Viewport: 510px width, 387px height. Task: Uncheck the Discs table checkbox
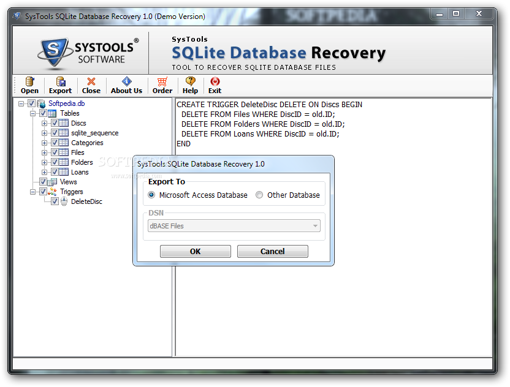coord(55,123)
